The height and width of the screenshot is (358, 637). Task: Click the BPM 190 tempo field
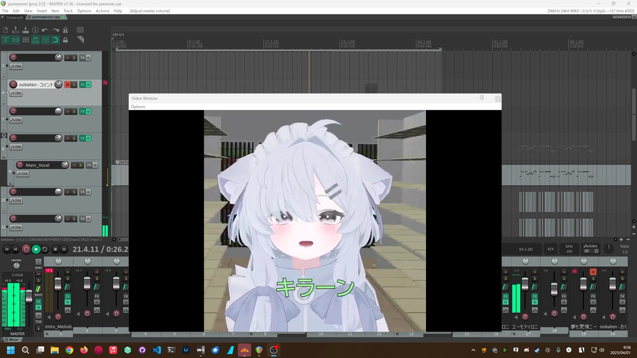click(569, 249)
